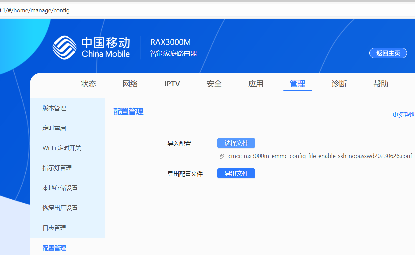Screen dimensions: 415x255
Task: Select 版本管理 in the sidebar
Action: point(54,108)
